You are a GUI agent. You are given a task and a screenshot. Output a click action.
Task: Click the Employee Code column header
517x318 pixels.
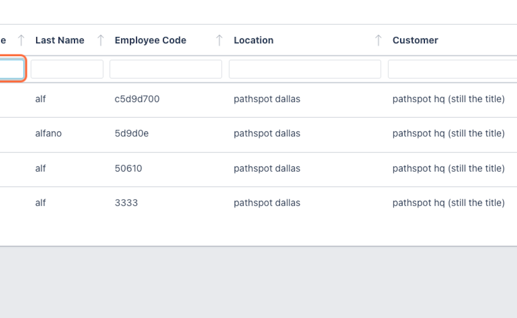coord(150,41)
